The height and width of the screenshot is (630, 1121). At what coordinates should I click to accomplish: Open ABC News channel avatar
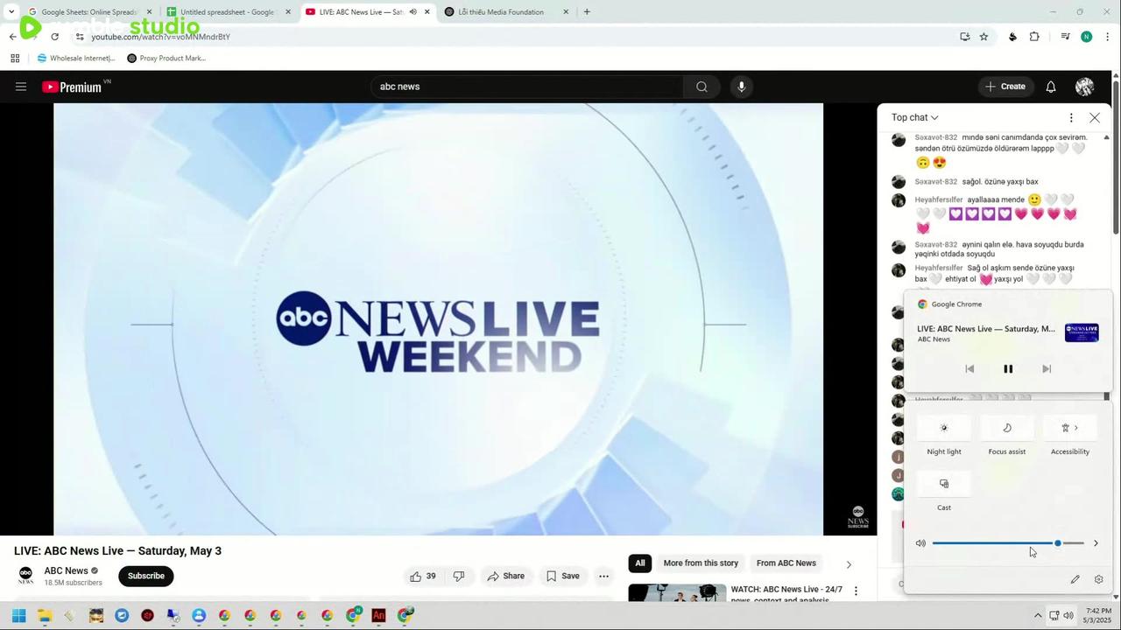[26, 575]
